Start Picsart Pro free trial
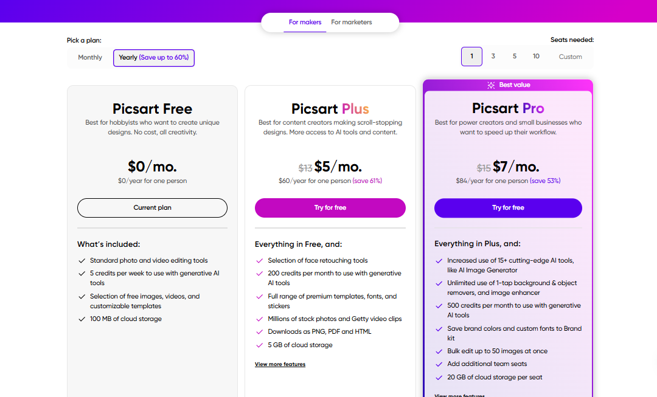 click(x=508, y=208)
